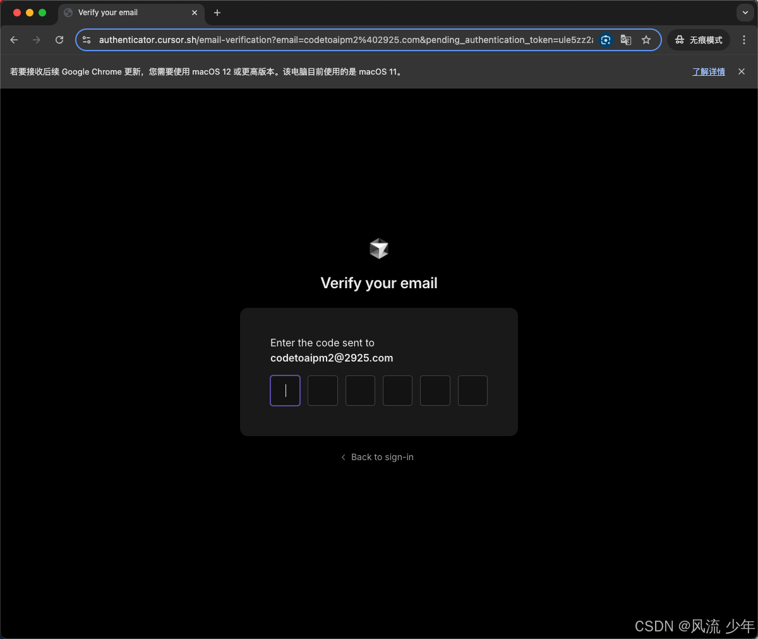Close the Verify your email tab
This screenshot has height=639, width=758.
195,13
